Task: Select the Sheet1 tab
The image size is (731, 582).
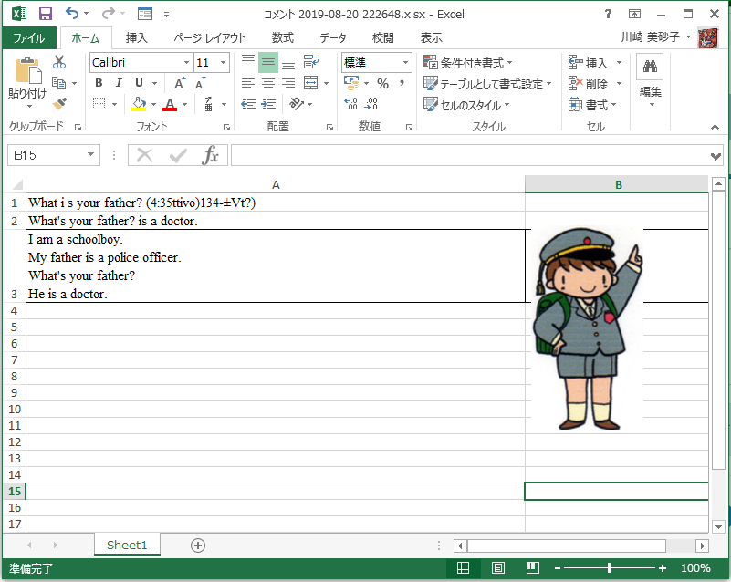Action: click(x=127, y=545)
